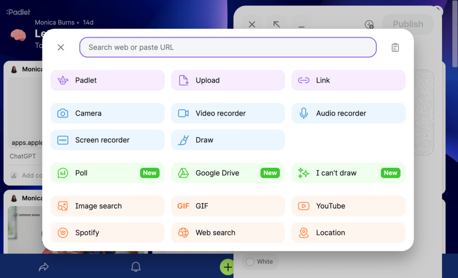Open the Draw tool
Viewport: 458px width, 278px height.
point(228,140)
